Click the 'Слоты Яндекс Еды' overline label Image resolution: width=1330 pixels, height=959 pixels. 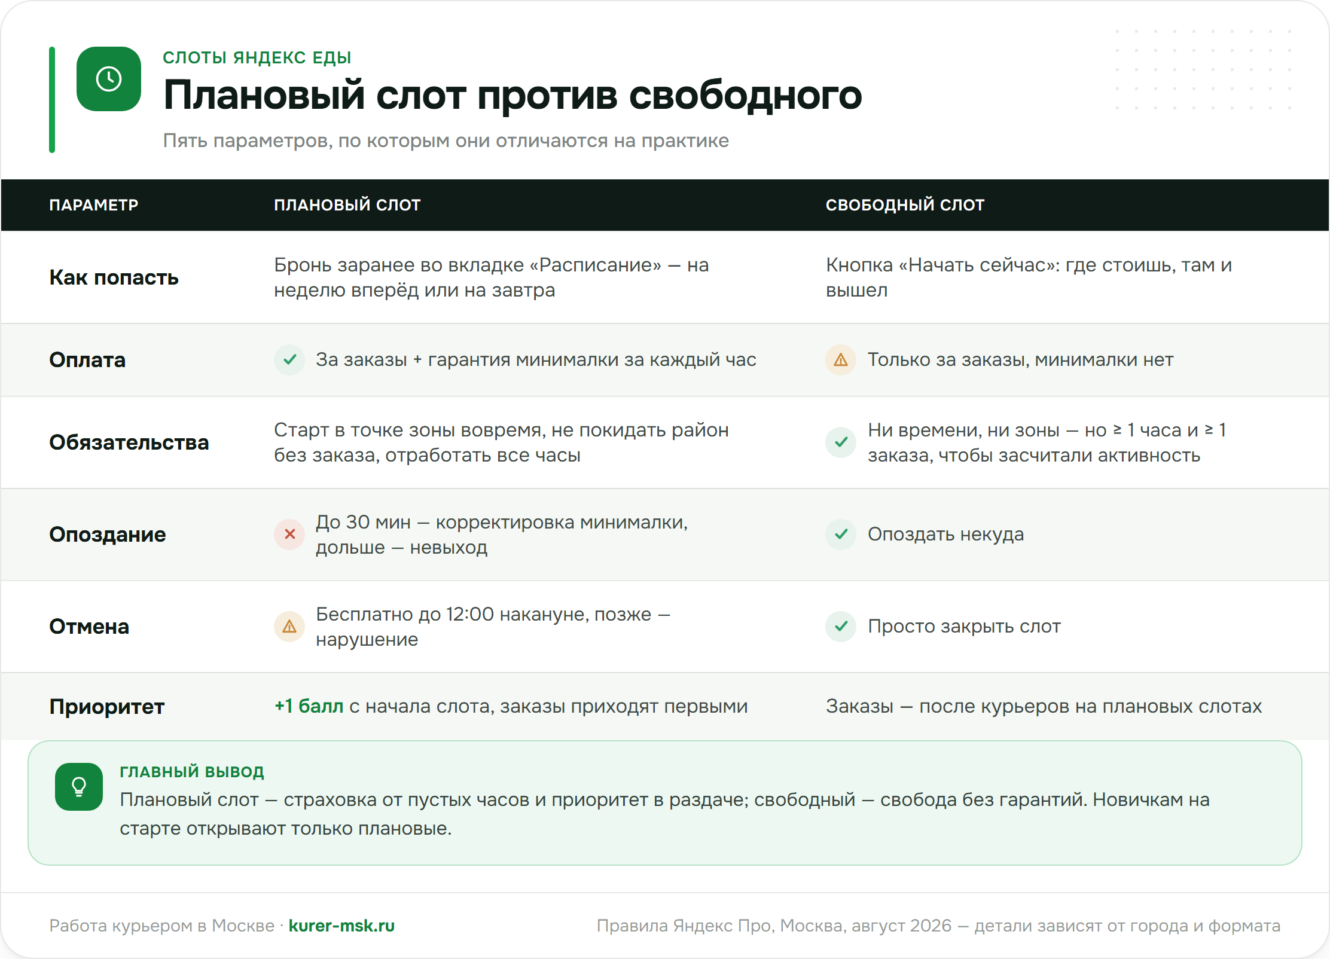click(257, 57)
